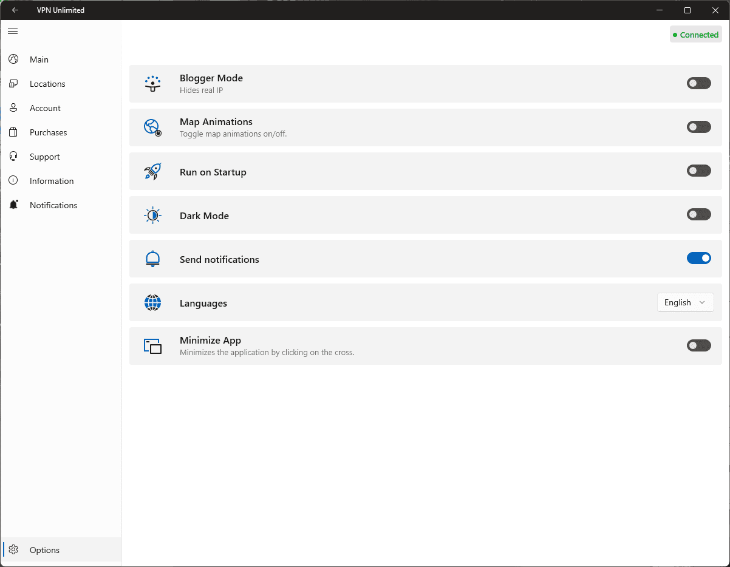Click the Connected status button
Screen dimensions: 730x567
tap(695, 35)
